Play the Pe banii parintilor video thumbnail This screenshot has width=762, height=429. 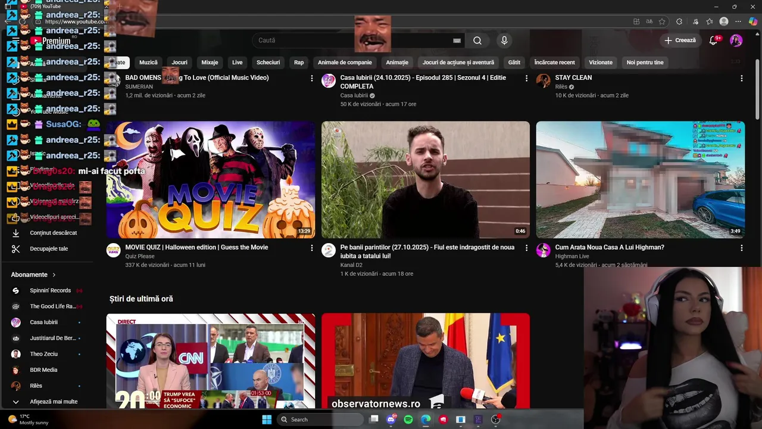pos(426,180)
